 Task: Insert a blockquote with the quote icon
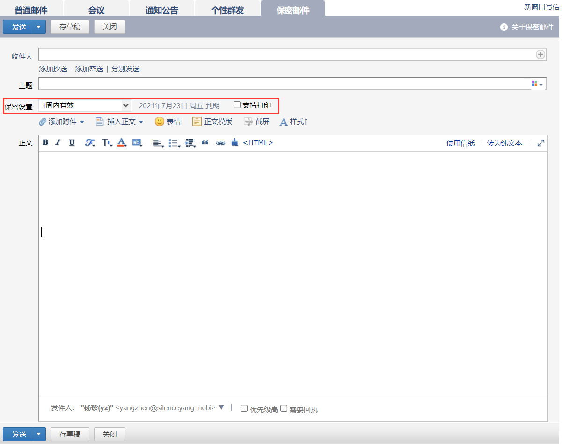click(205, 143)
